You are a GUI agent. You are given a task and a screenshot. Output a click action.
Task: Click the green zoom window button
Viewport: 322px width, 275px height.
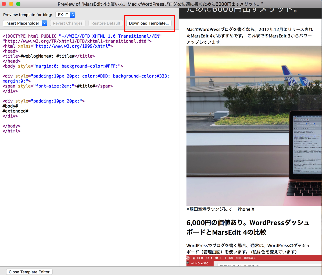(x=18, y=4)
